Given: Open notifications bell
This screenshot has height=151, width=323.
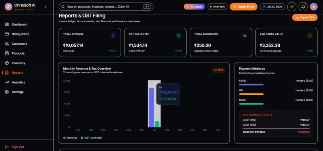Looking at the screenshot, I should (303, 7).
